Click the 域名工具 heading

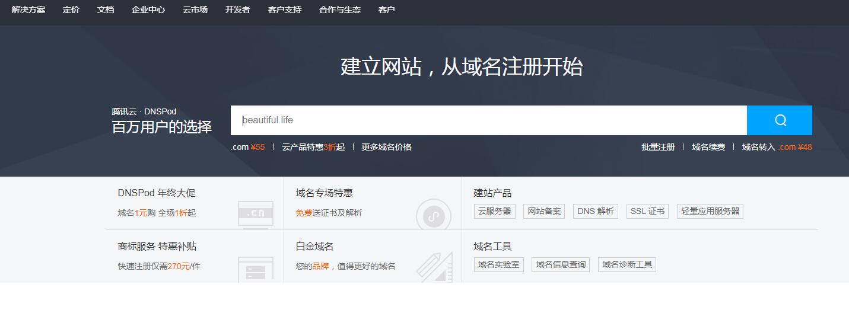pos(492,247)
